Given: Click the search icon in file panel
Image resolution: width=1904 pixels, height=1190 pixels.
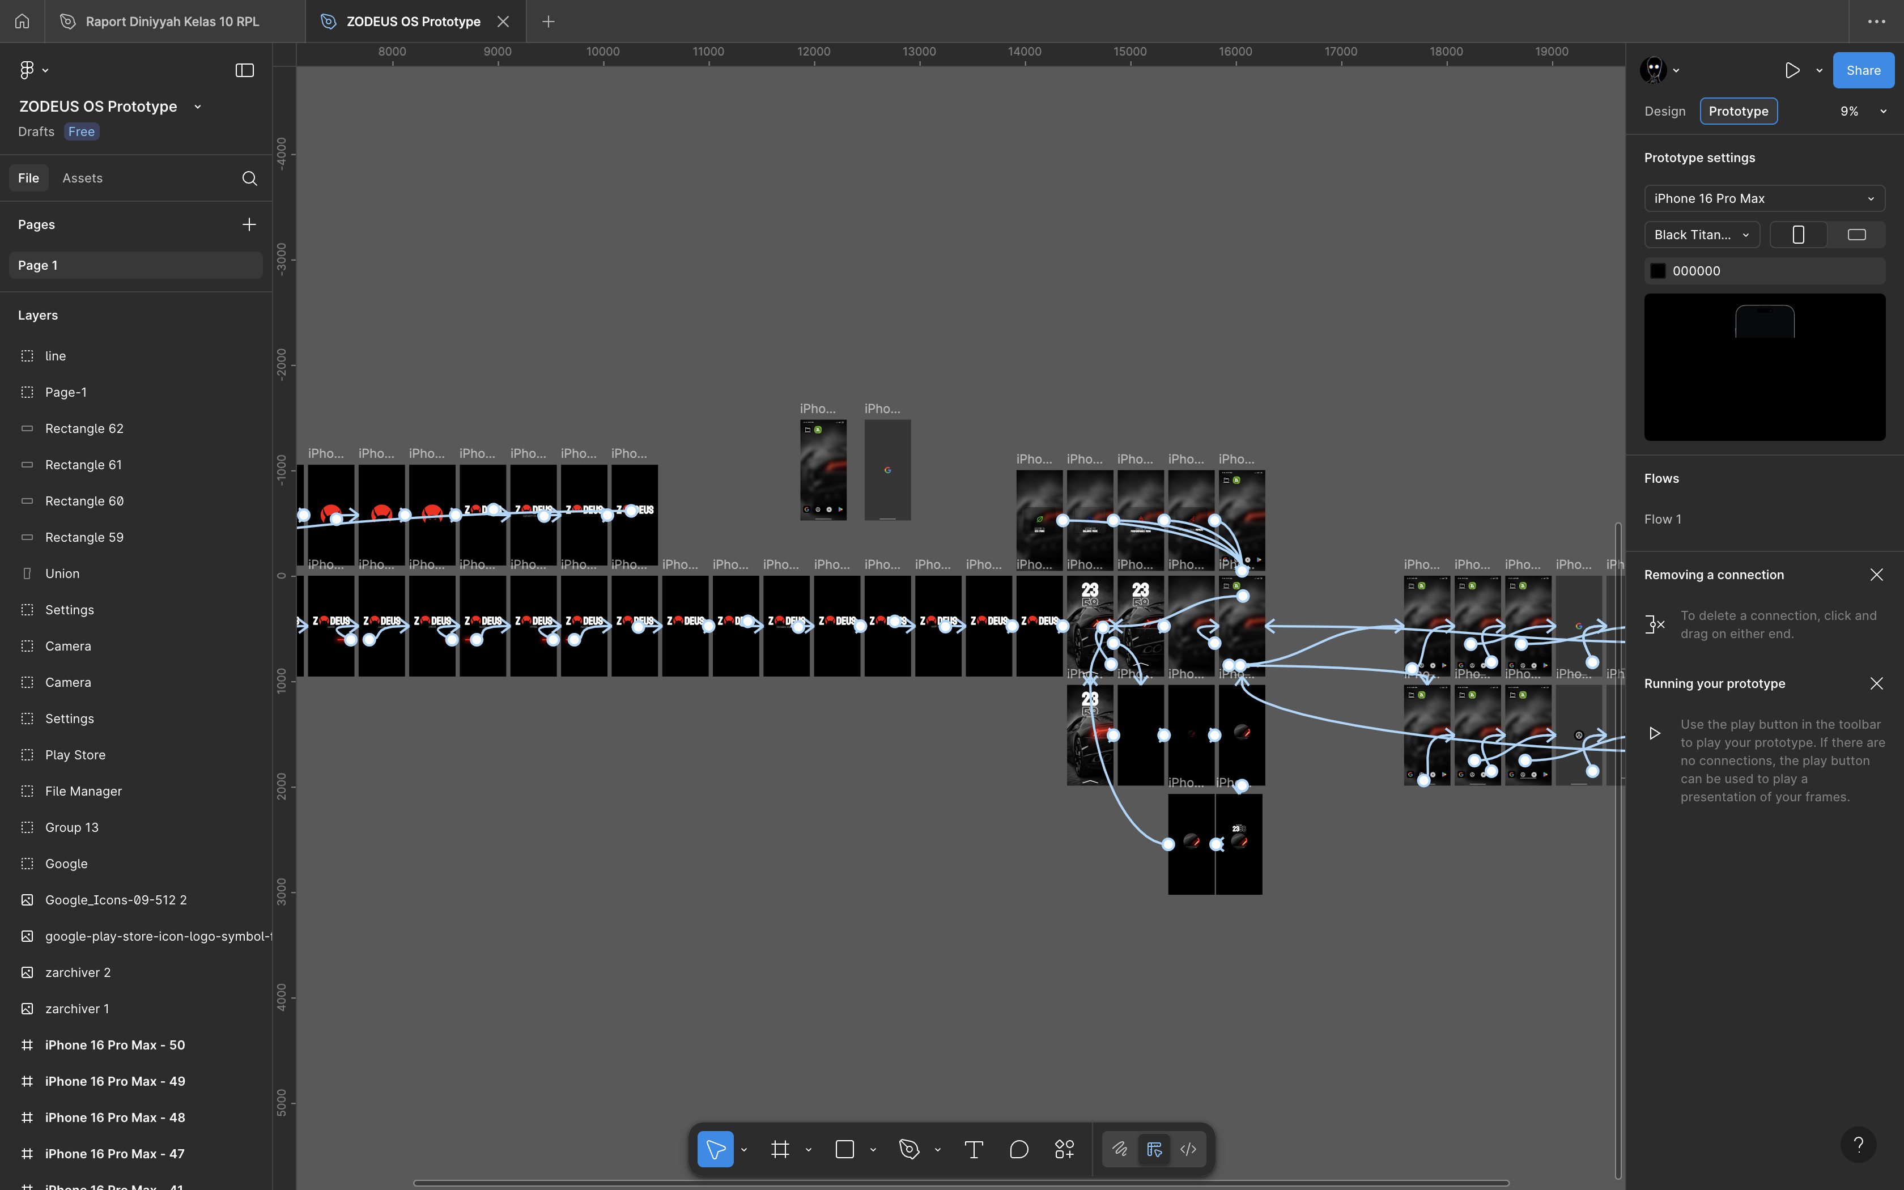Looking at the screenshot, I should click(x=249, y=178).
